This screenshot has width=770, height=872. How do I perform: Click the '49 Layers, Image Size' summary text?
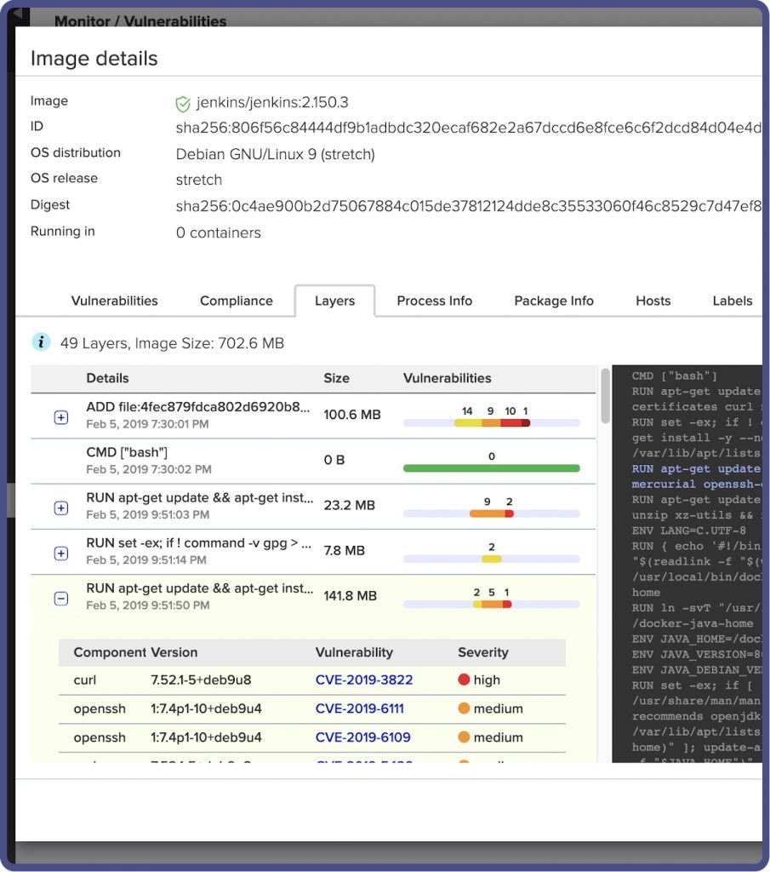coord(172,343)
